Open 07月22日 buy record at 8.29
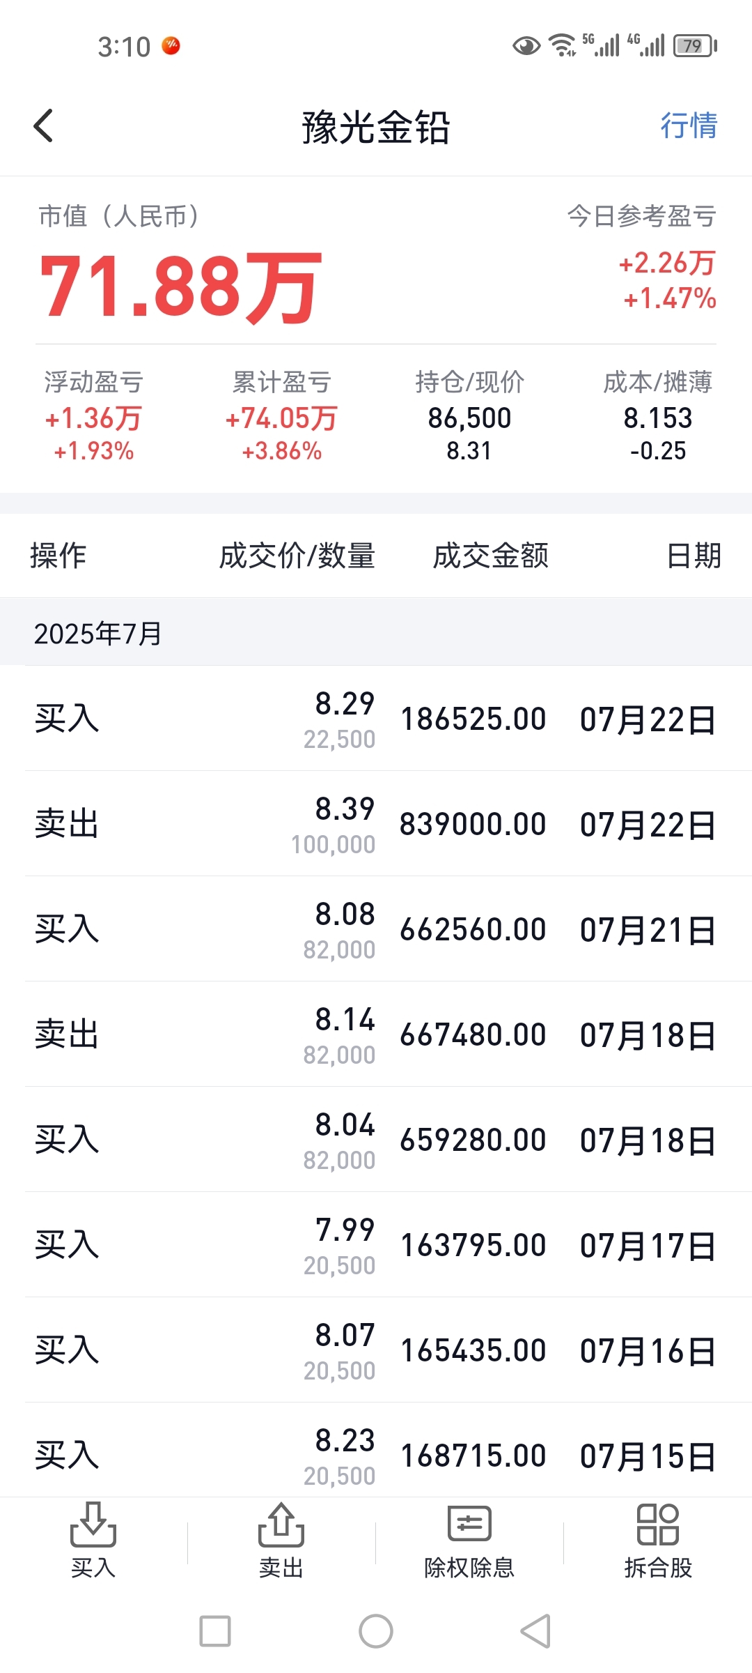Image resolution: width=752 pixels, height=1673 pixels. point(376,719)
